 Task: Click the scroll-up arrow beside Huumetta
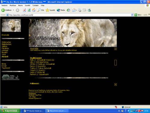[x=115, y=49]
